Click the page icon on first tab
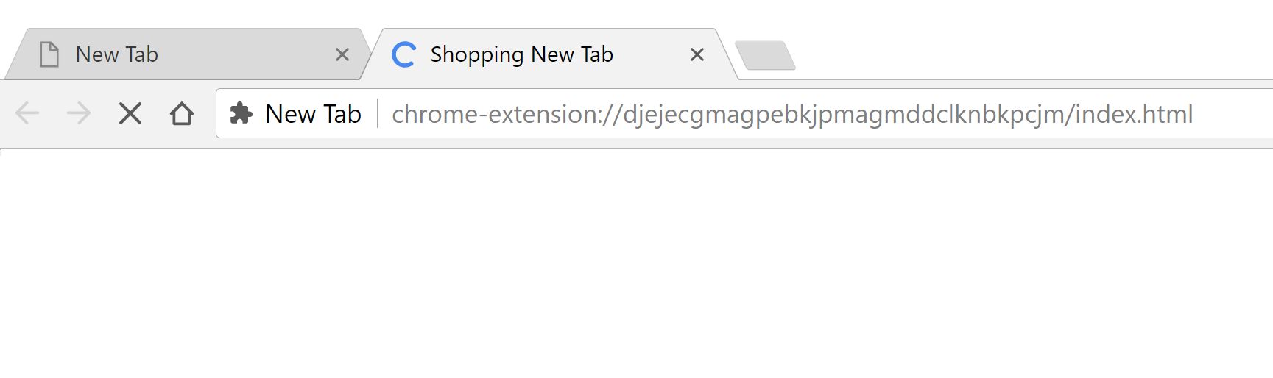Image resolution: width=1273 pixels, height=378 pixels. tap(49, 54)
